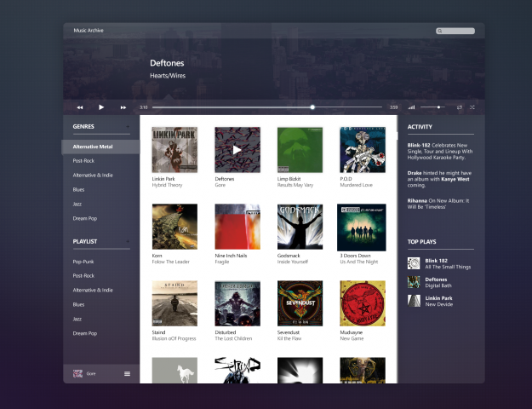Open Godsmack Inside Yourself cover
Screen dimensions: 532x409
coord(300,227)
